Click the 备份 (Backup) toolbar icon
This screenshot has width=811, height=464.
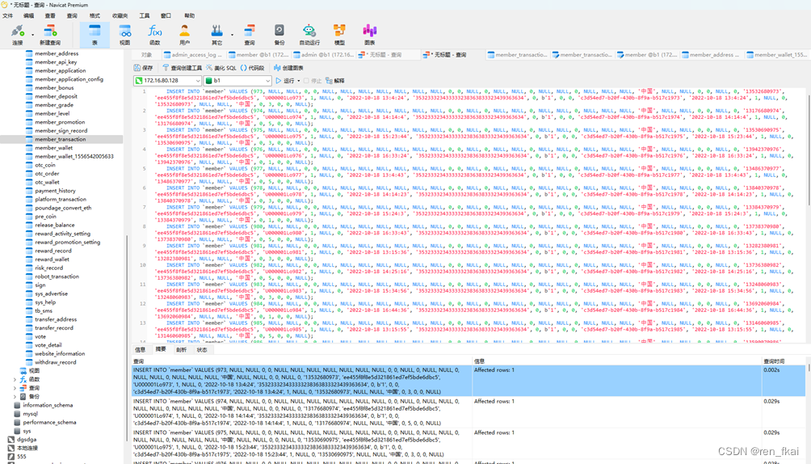(x=279, y=34)
